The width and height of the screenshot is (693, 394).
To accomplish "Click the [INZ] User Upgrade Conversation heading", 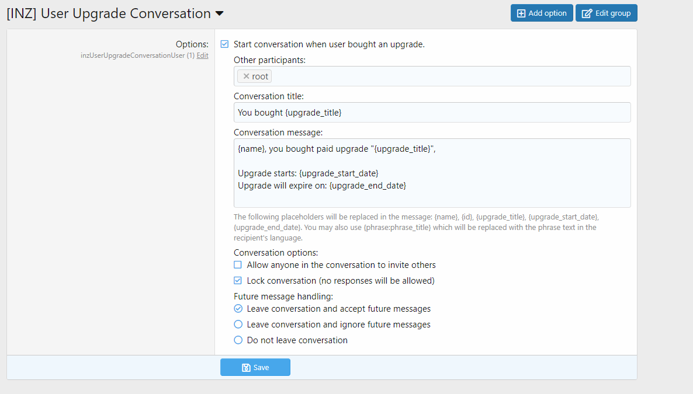I will 109,13.
